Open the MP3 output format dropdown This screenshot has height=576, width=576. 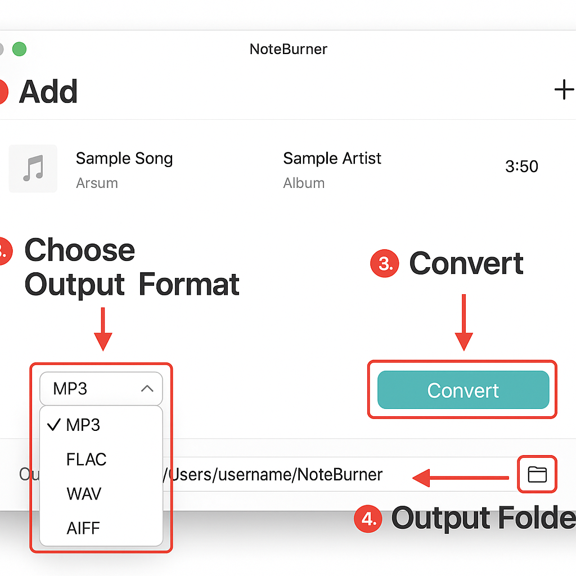point(101,388)
